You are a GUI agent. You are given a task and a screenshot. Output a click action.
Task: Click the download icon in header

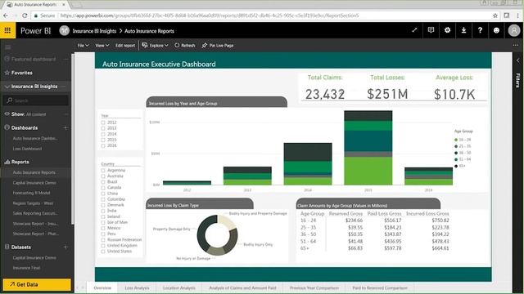(x=463, y=30)
